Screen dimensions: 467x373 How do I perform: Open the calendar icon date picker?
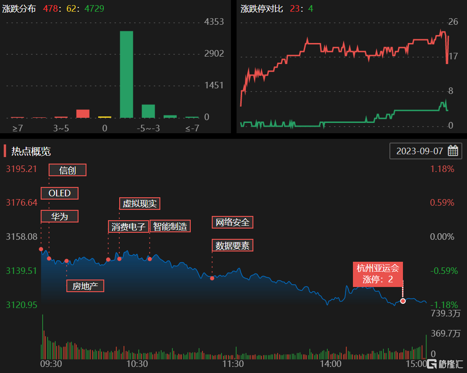coord(453,151)
